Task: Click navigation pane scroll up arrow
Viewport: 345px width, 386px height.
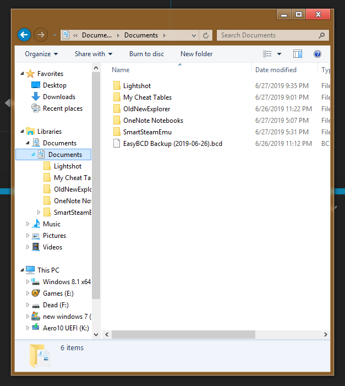Action: point(96,68)
